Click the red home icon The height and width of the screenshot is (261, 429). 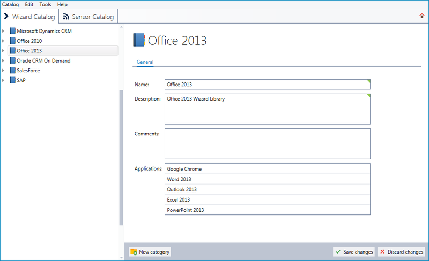(422, 16)
